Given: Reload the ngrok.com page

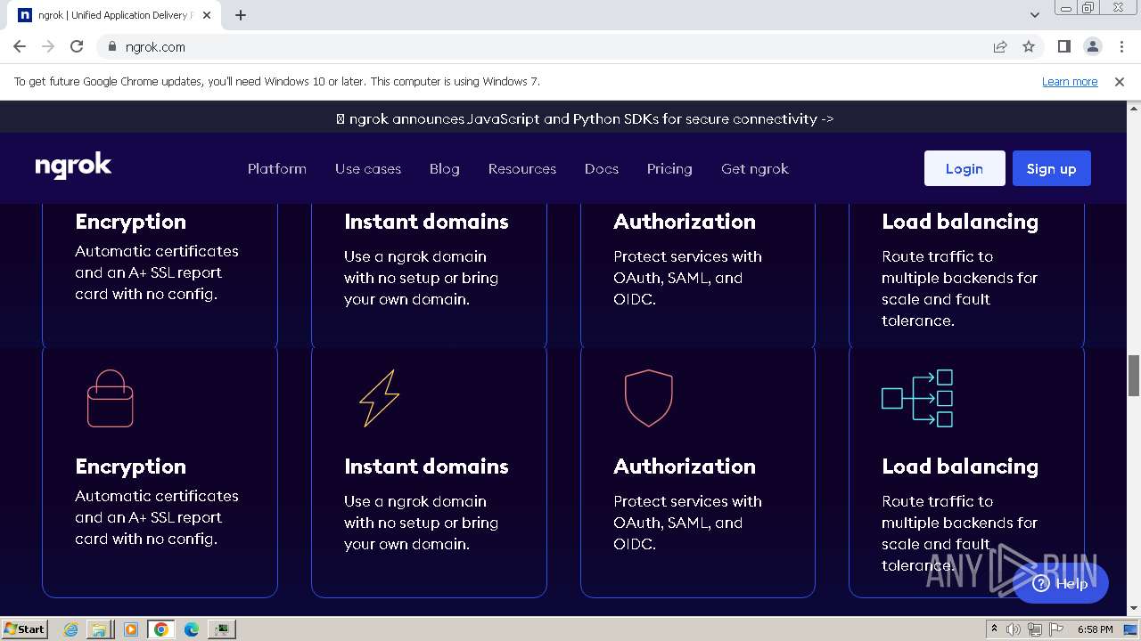Looking at the screenshot, I should coord(77,46).
